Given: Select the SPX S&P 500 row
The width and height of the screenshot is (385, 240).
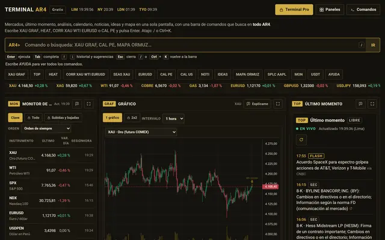Looking at the screenshot, I should click(x=51, y=185).
